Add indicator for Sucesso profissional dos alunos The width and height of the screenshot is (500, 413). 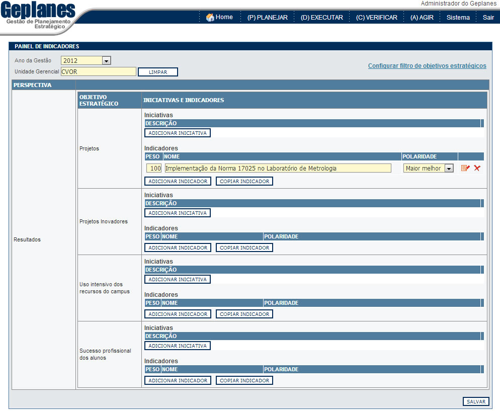tap(178, 380)
